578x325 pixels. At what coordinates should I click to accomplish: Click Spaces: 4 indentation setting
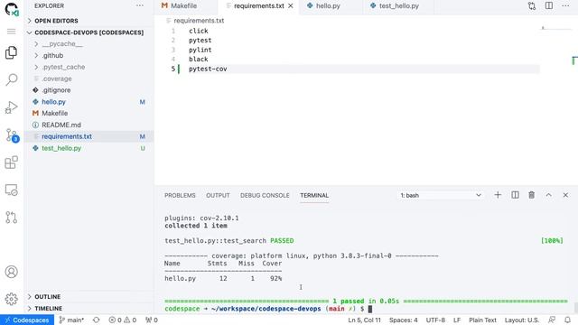point(404,320)
